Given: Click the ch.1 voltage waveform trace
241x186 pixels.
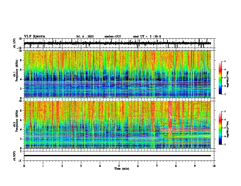Looking at the screenshot, I should click(x=117, y=43).
